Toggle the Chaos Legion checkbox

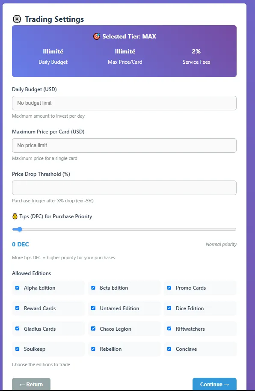pos(93,329)
